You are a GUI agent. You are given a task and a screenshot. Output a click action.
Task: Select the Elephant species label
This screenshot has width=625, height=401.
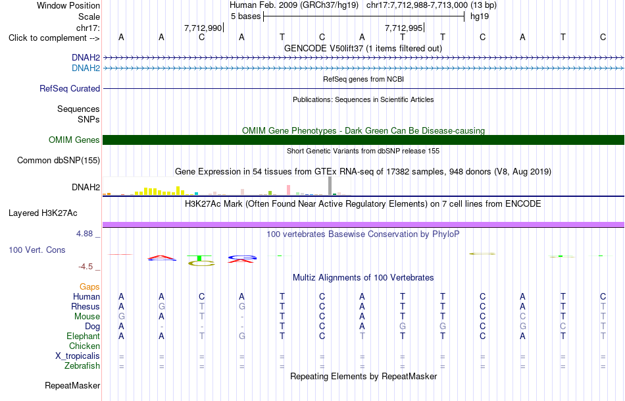(83, 336)
